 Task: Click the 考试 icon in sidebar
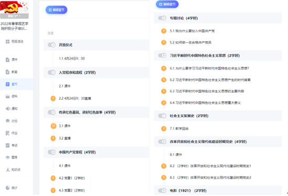7,145
